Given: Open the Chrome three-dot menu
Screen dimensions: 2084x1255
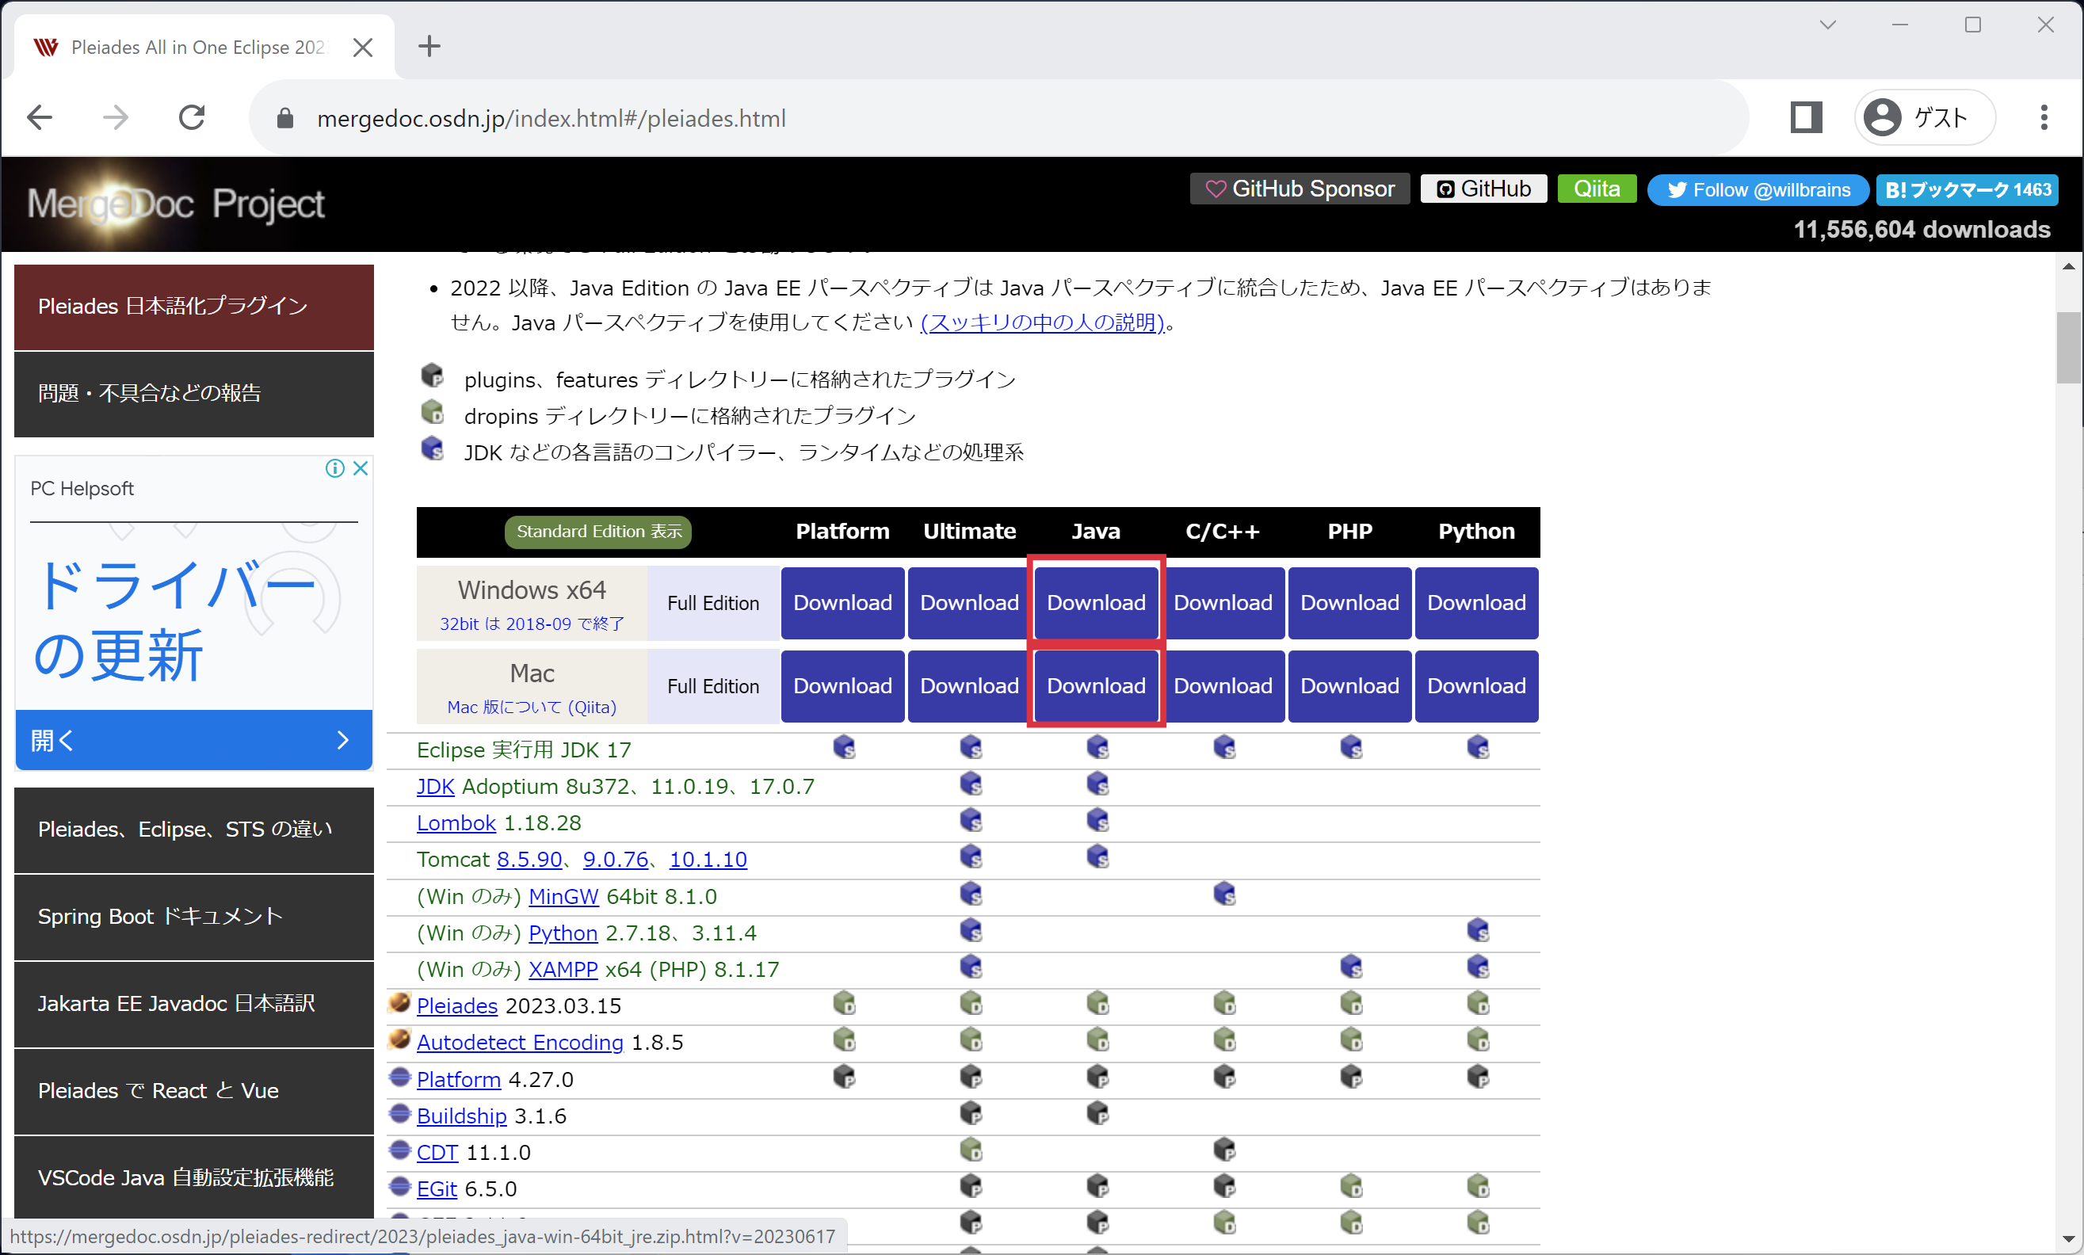Looking at the screenshot, I should [2044, 117].
